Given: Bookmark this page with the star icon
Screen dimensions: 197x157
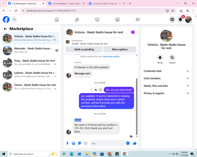Looking at the screenshot, I should [x=173, y=11].
